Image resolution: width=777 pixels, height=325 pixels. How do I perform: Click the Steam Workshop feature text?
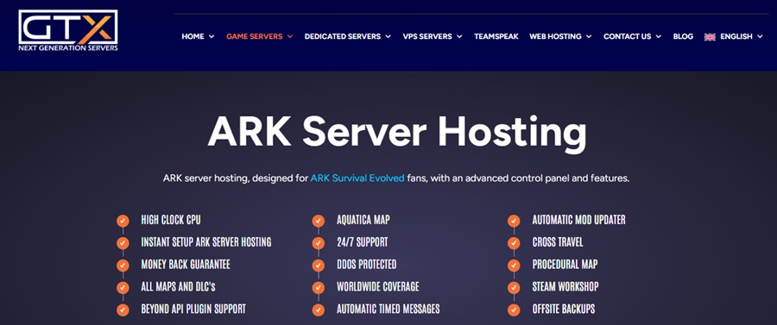tap(565, 287)
